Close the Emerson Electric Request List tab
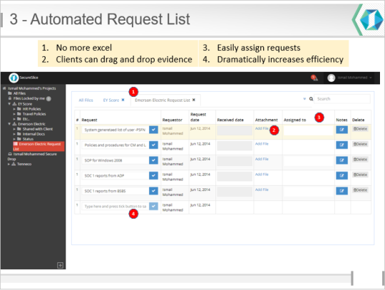This screenshot has height=290, width=385. coord(194,100)
